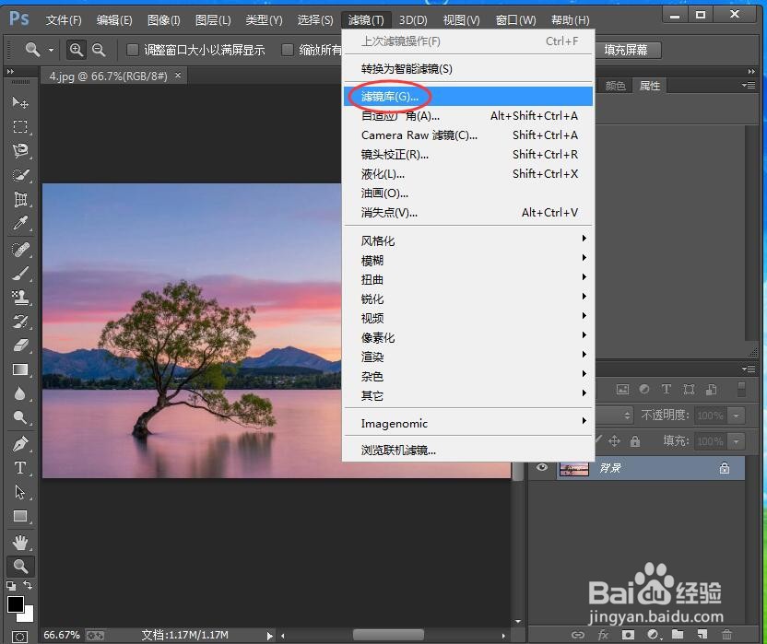Select the Hand tool
Image resolution: width=767 pixels, height=644 pixels.
click(x=20, y=543)
